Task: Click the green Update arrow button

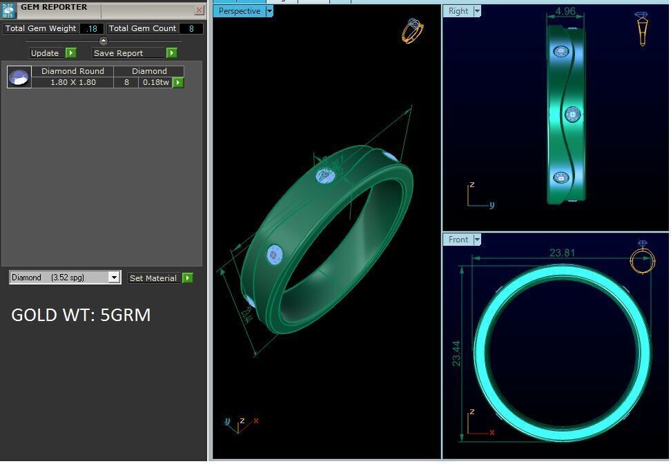Action: pyautogui.click(x=71, y=52)
